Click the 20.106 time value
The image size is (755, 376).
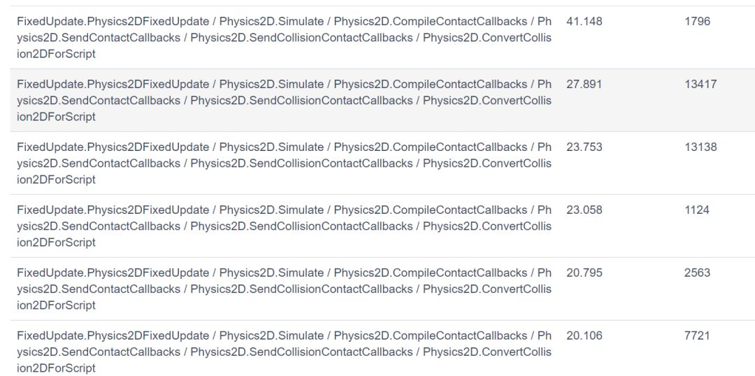point(584,335)
